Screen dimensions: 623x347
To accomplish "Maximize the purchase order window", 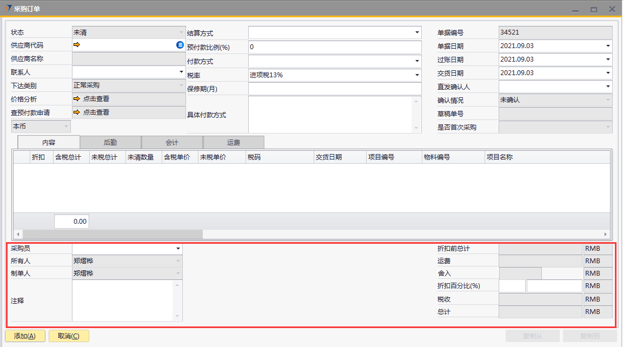I will tap(594, 9).
